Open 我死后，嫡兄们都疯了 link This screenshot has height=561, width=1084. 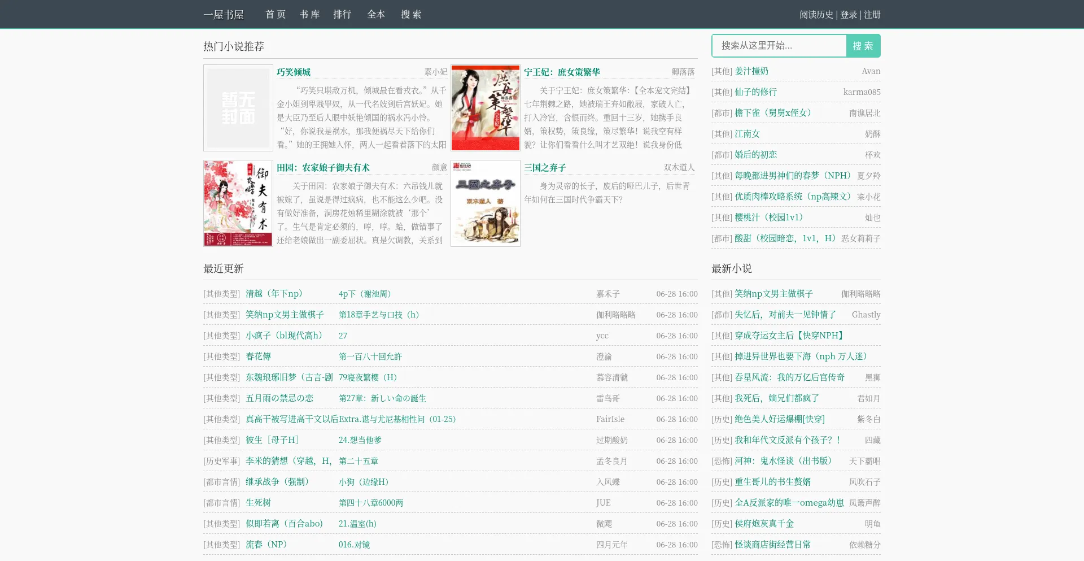tap(777, 398)
